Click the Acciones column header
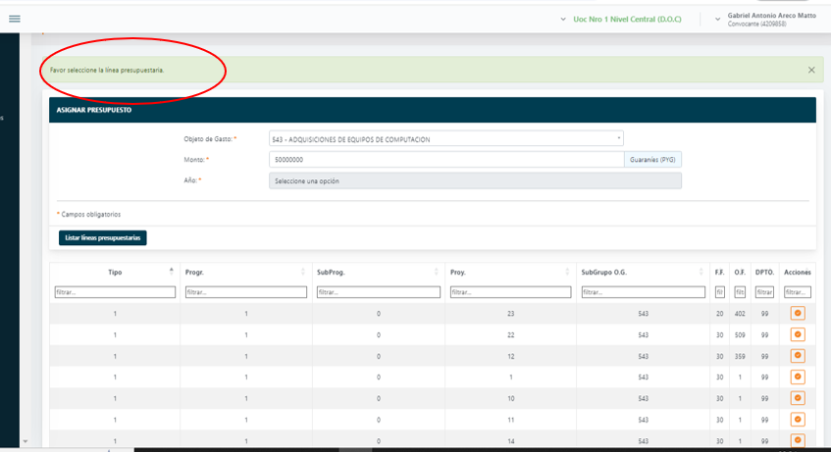The height and width of the screenshot is (453, 831). pos(798,273)
